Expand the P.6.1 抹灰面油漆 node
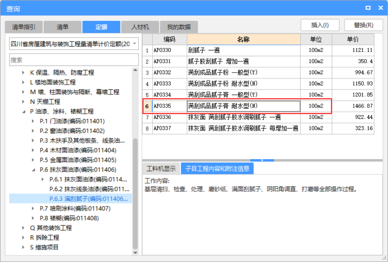Screen dimensions: 388x262 [x=43, y=179]
